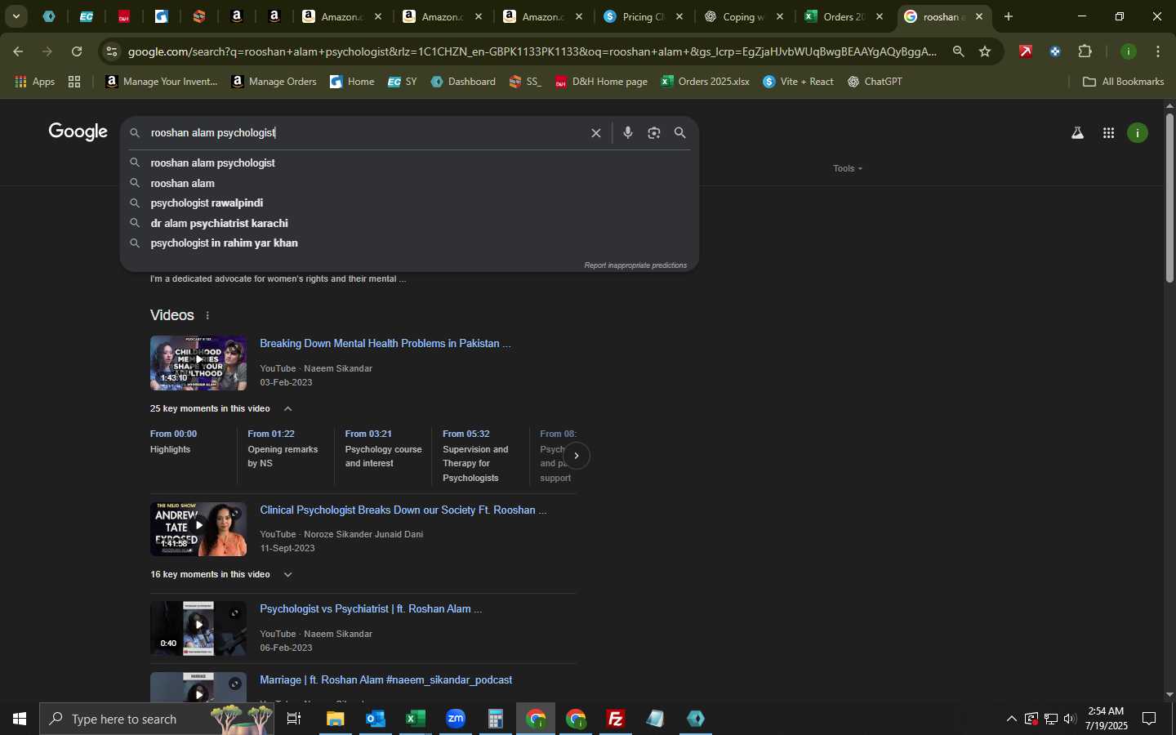Open the Vite + React bookmark
Image resolution: width=1176 pixels, height=735 pixels.
798,82
